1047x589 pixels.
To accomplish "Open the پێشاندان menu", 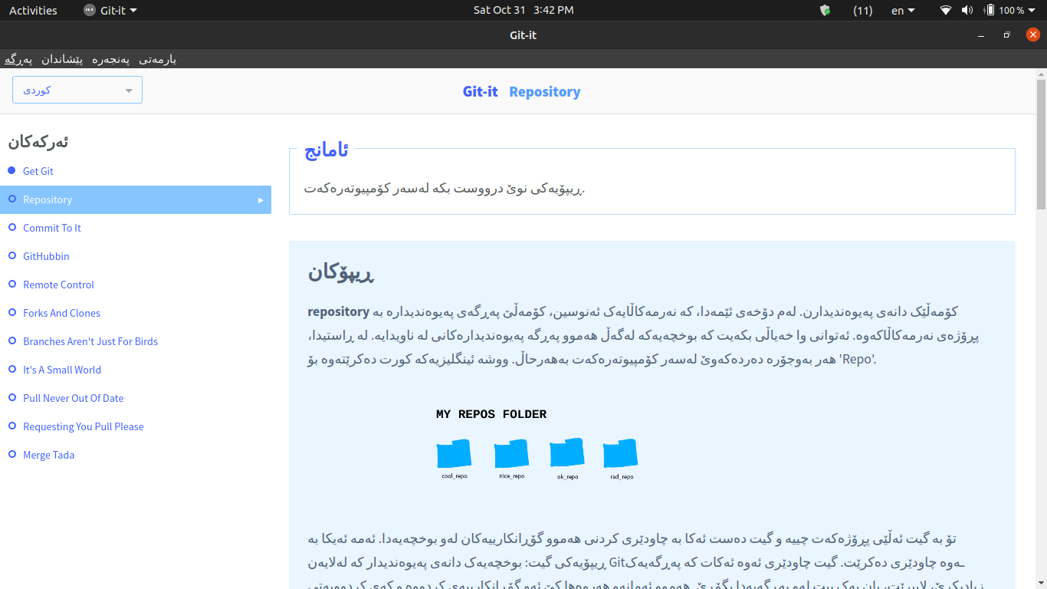I will point(62,59).
